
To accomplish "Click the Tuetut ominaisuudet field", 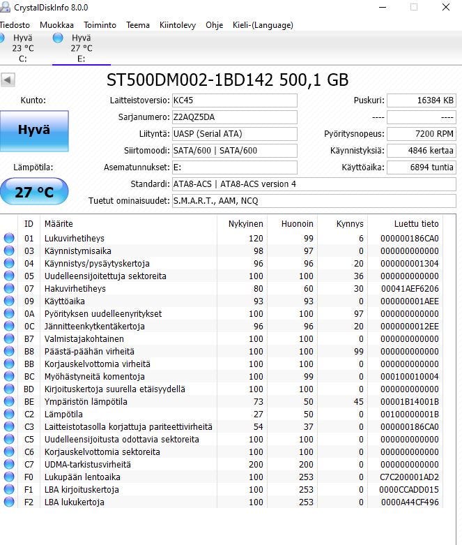I will (314, 200).
